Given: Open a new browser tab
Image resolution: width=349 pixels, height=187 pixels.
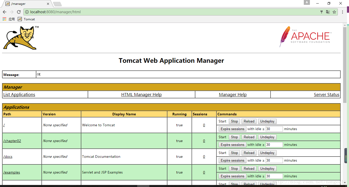Looking at the screenshot, I should coord(57,4).
